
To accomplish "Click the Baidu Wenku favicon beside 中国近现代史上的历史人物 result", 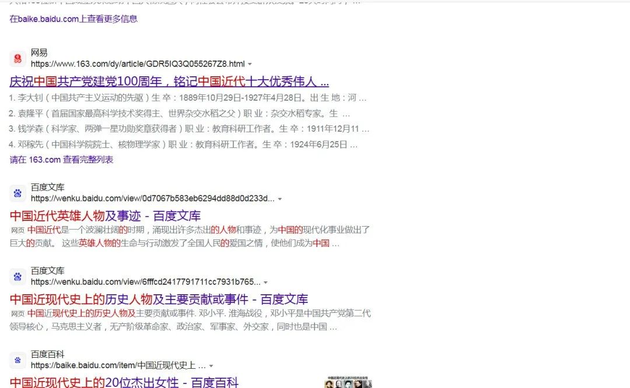I will (17, 277).
